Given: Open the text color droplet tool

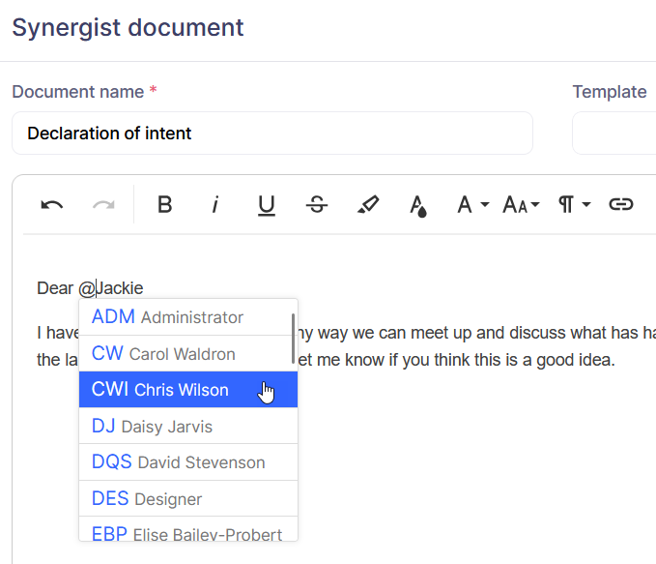Looking at the screenshot, I should click(x=417, y=205).
